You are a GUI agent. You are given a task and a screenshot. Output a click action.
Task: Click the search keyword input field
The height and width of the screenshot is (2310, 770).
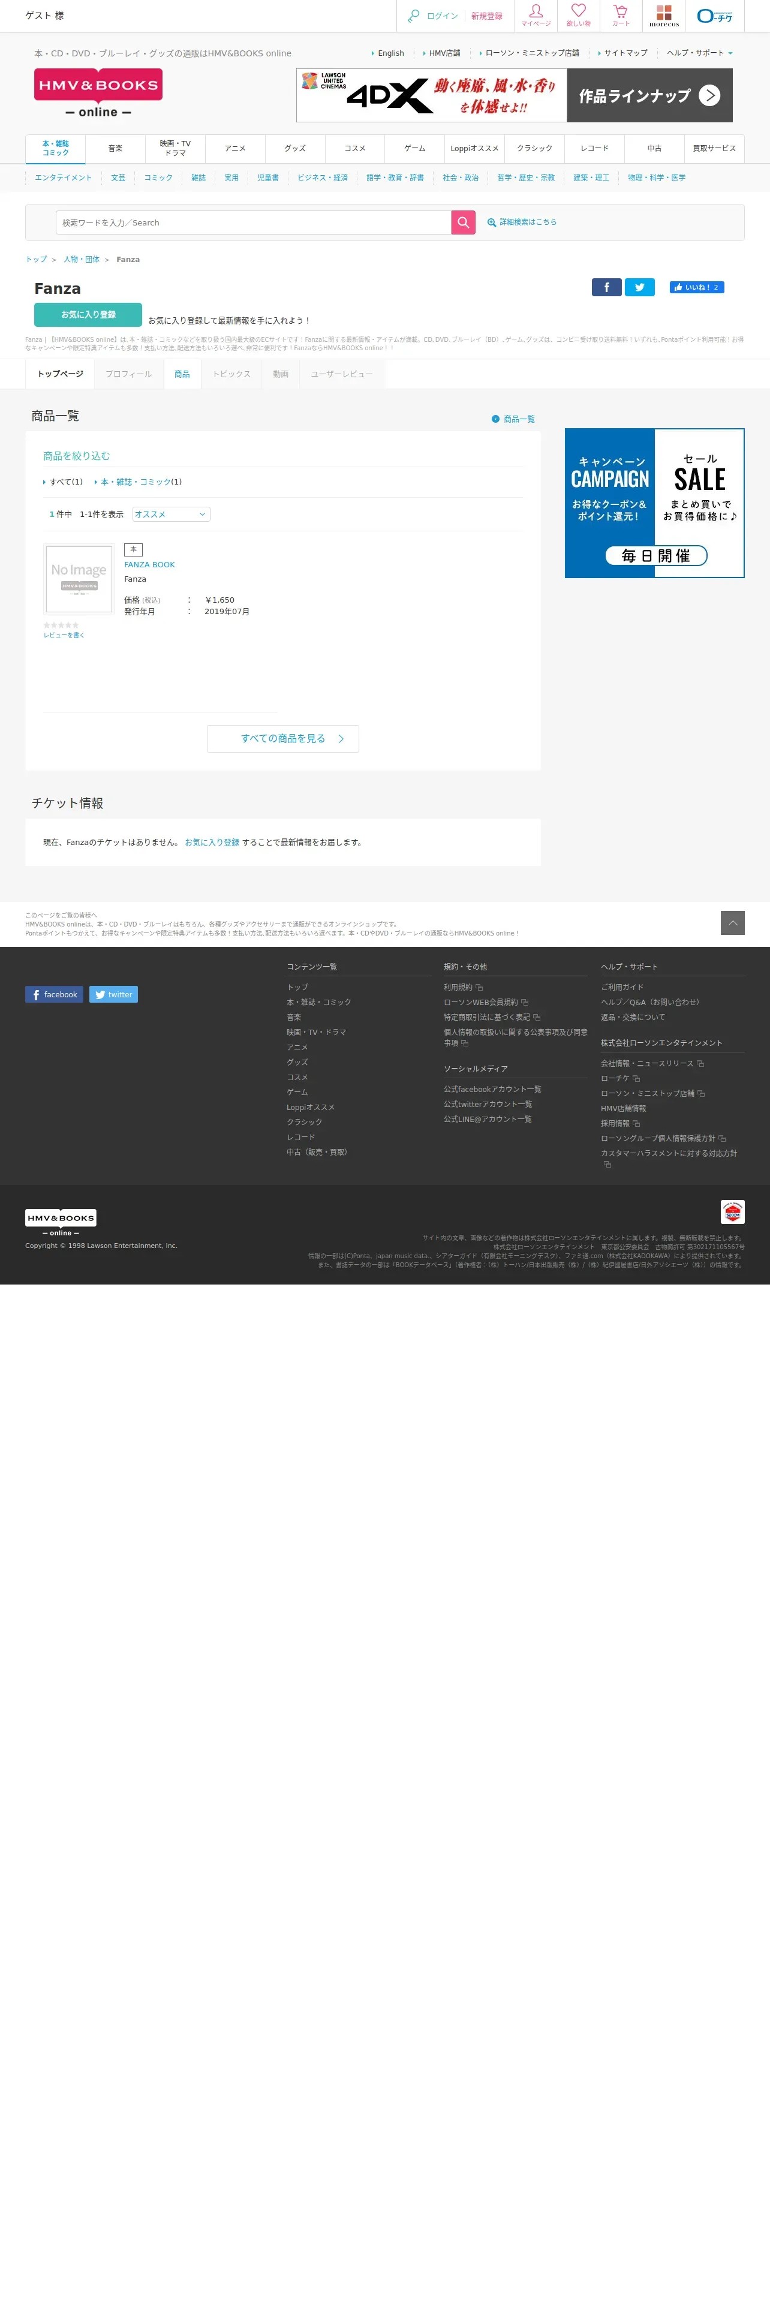[x=254, y=222]
